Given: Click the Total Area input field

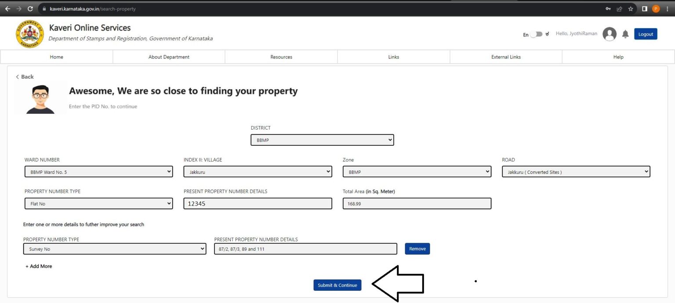Looking at the screenshot, I should coord(417,203).
